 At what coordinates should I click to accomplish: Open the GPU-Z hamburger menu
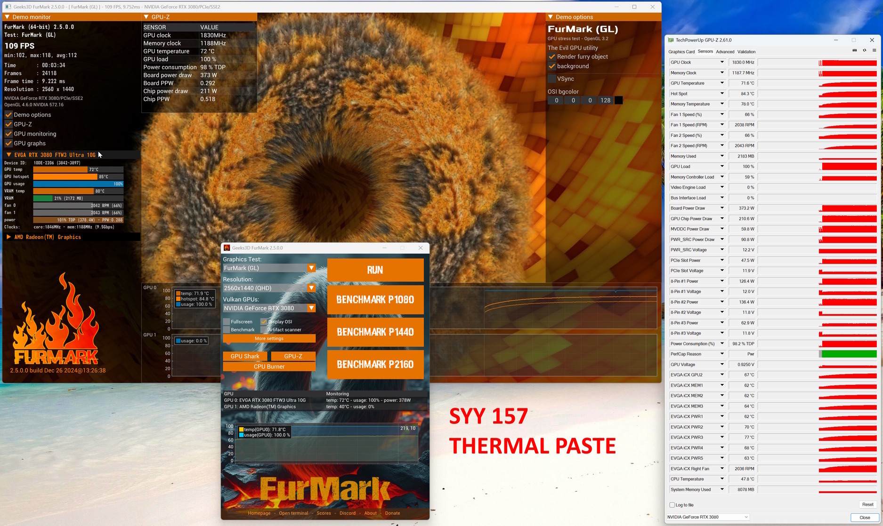(x=874, y=50)
